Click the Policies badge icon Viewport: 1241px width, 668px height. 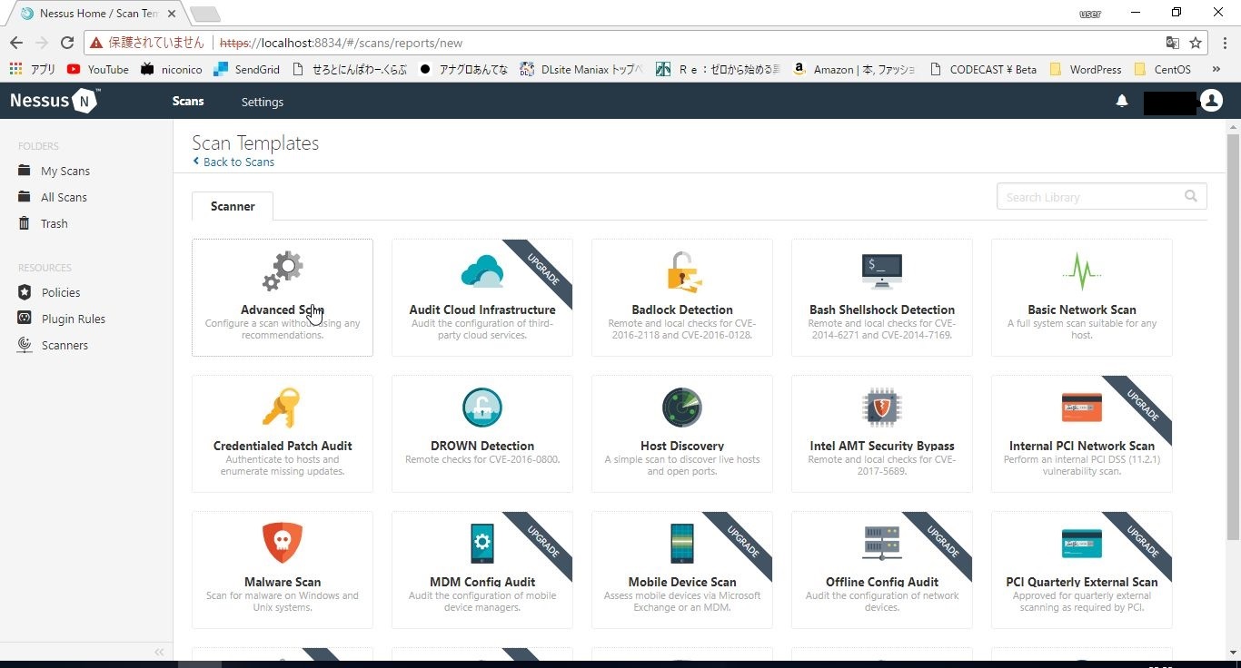click(25, 292)
